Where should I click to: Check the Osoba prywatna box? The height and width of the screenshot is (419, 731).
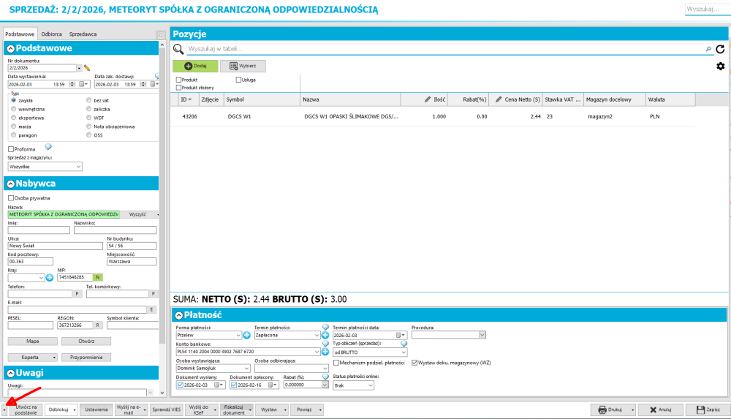point(11,197)
